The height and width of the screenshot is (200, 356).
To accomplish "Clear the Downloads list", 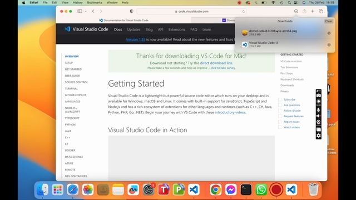I will (x=329, y=21).
